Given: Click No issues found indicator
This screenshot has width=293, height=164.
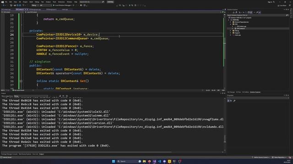Looking at the screenshot, I should point(18,90).
